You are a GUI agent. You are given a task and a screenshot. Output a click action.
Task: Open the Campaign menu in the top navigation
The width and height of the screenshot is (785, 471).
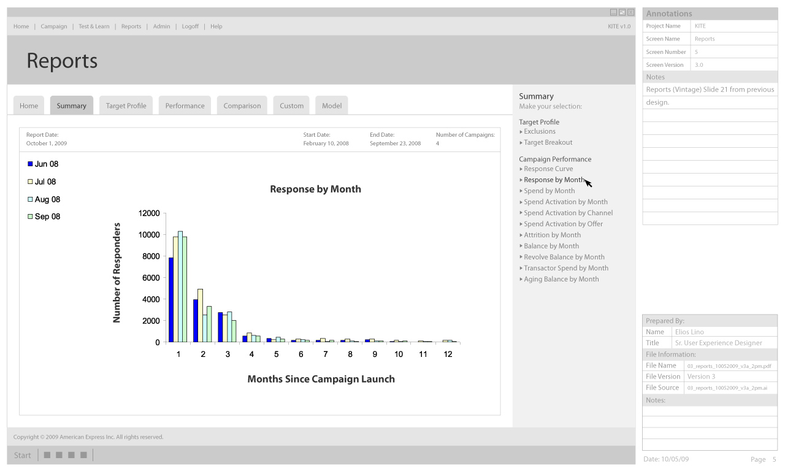pos(54,26)
